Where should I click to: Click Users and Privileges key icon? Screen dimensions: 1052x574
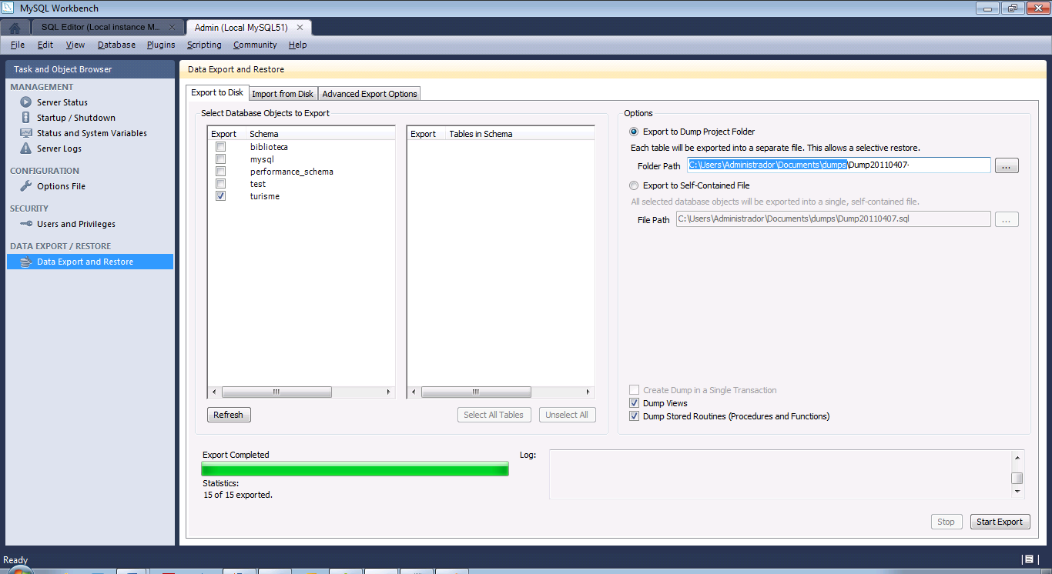coord(26,224)
